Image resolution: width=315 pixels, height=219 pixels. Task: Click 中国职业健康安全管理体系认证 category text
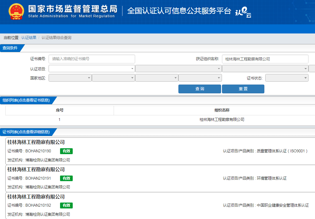click(x=283, y=205)
